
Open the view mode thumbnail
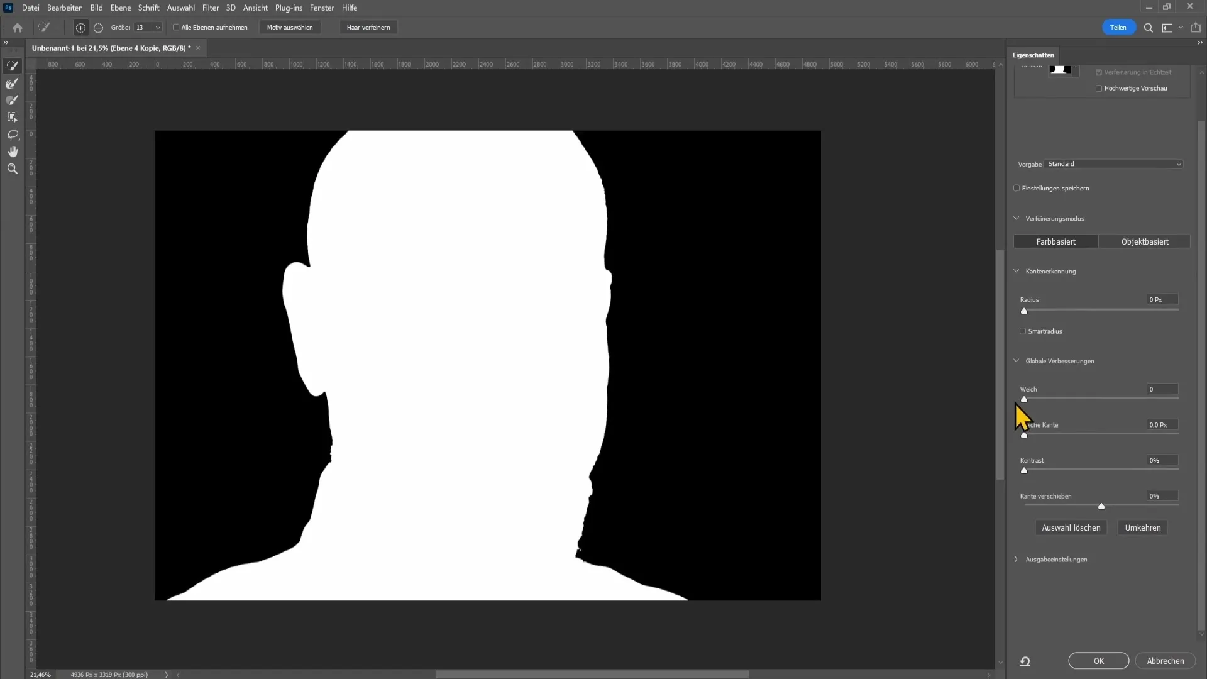[x=1061, y=69]
